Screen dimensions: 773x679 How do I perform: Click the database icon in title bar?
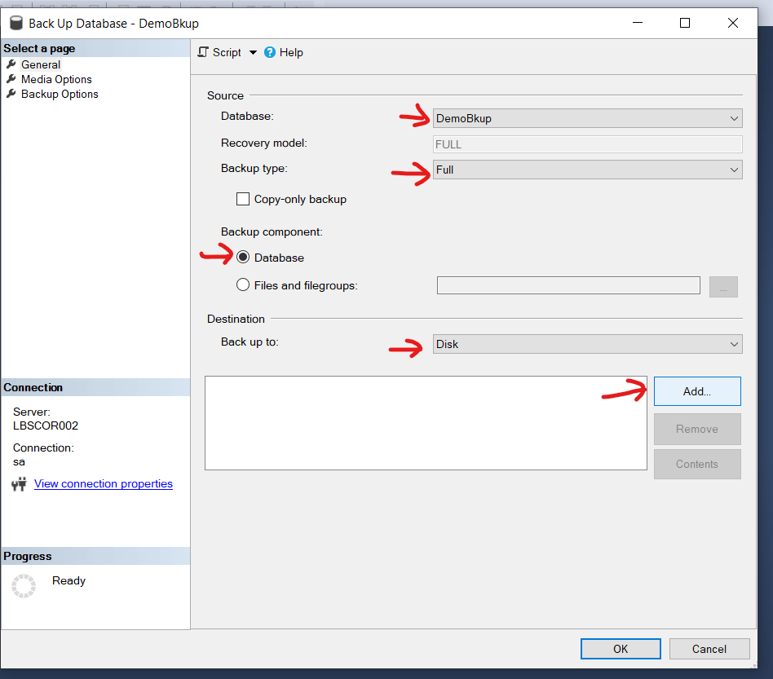pyautogui.click(x=16, y=23)
